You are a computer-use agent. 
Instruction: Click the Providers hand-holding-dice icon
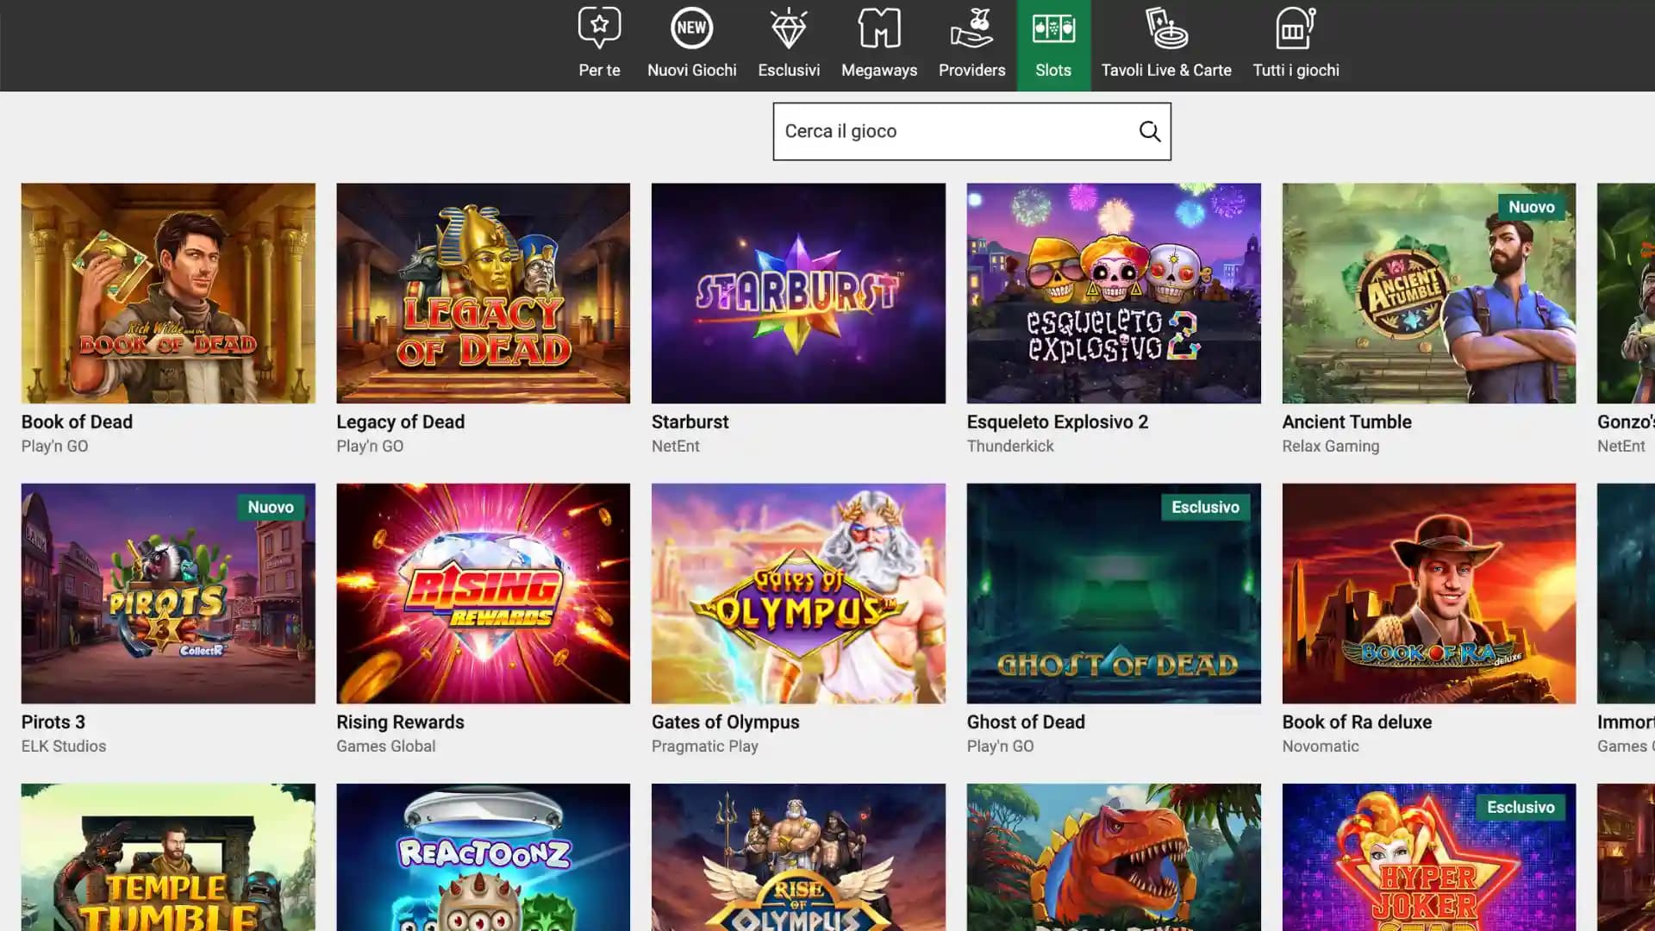click(x=971, y=27)
